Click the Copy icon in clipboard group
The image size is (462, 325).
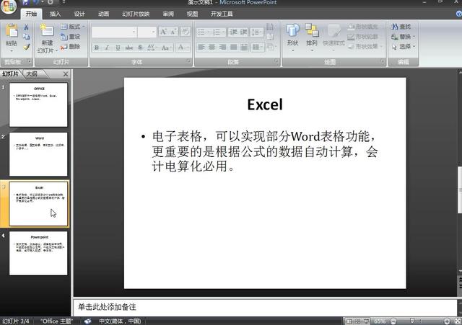click(x=26, y=37)
